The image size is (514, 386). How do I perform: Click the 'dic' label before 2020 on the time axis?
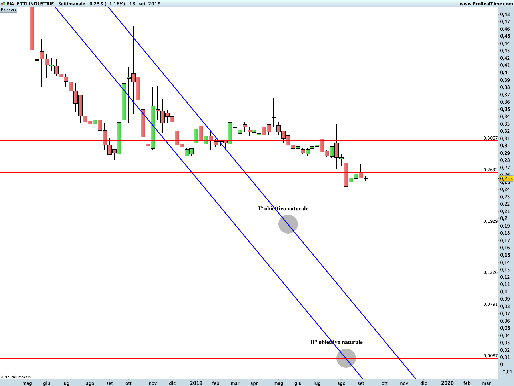click(423, 383)
